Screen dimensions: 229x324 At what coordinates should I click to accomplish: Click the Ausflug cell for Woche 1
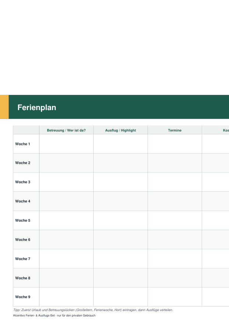121,144
